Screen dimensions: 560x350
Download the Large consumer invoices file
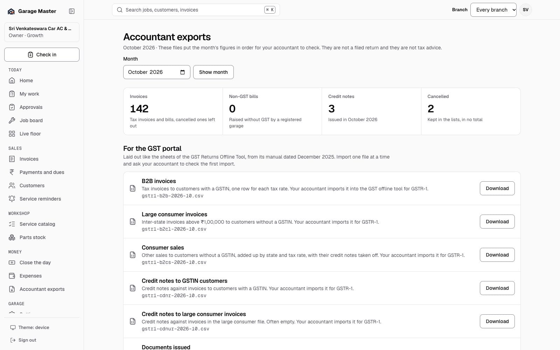[x=497, y=222]
